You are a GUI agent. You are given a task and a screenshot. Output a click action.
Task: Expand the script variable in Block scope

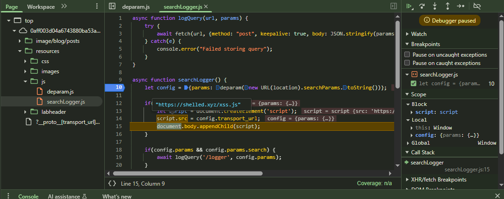[x=413, y=112]
